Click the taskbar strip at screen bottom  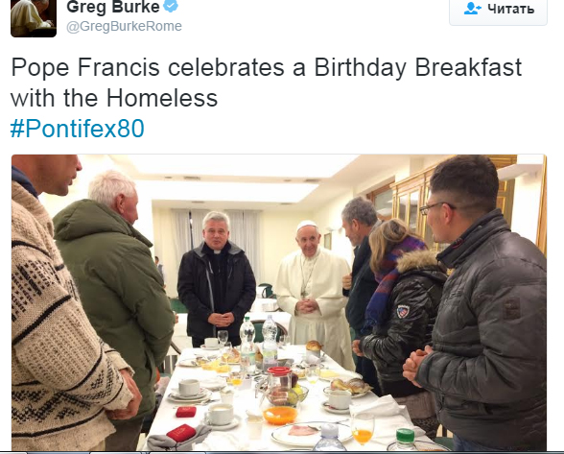pyautogui.click(x=282, y=452)
